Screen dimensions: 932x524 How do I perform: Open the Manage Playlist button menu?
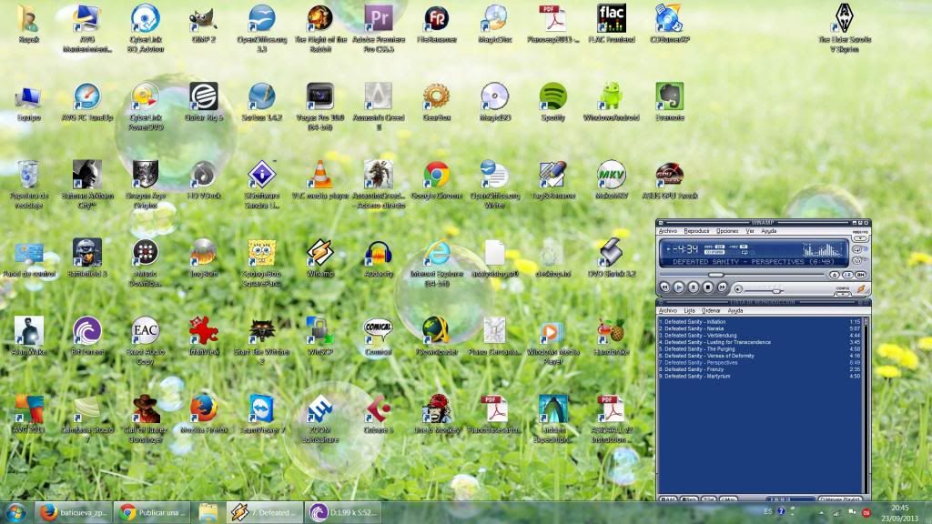(x=840, y=499)
